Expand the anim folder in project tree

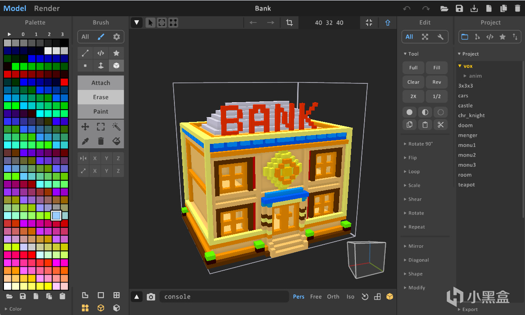click(x=472, y=76)
